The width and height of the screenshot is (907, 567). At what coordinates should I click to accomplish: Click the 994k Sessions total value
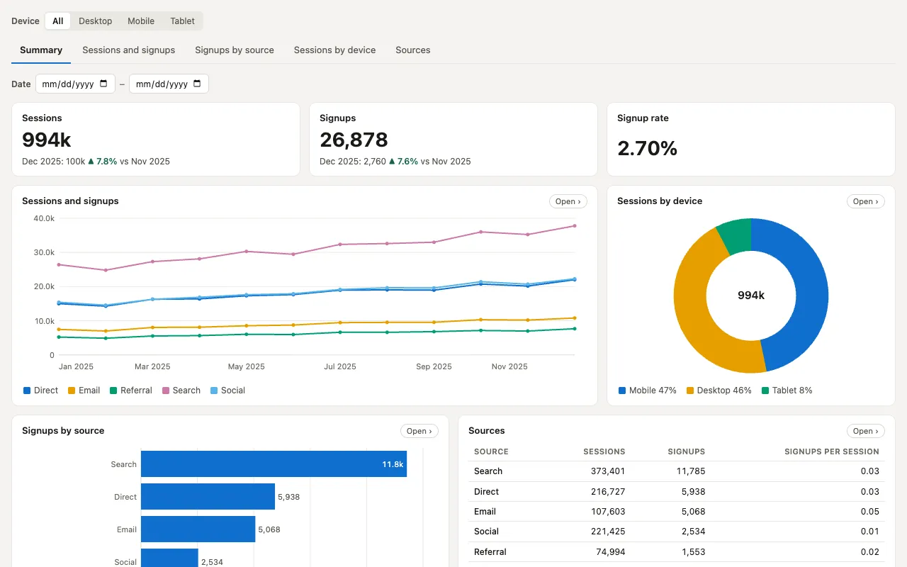click(47, 140)
